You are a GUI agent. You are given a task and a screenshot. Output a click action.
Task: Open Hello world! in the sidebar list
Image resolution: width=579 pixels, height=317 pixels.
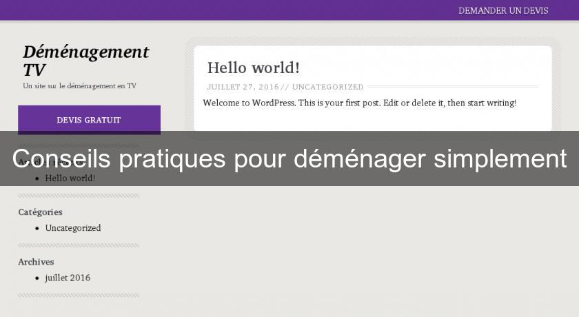coord(70,178)
